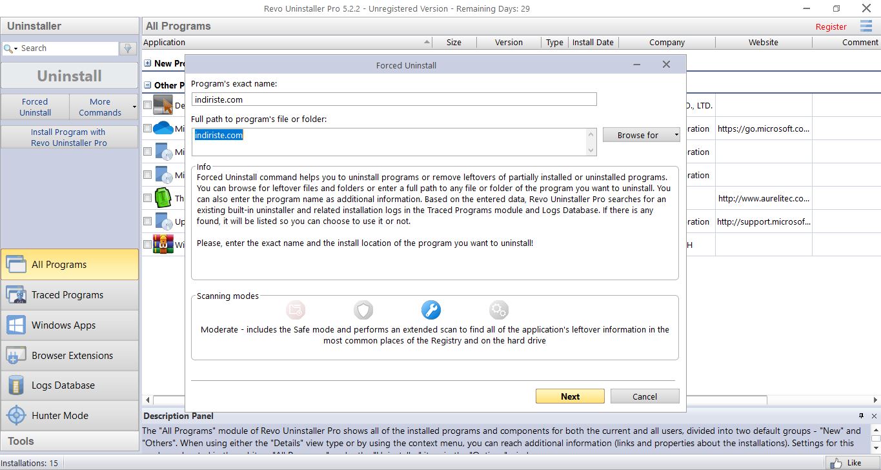This screenshot has width=881, height=470.
Task: Switch to Hunter Mode
Action: pyautogui.click(x=70, y=416)
